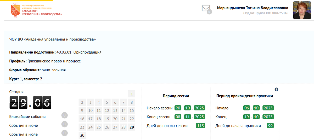Click the session end day 08 badge
The image size is (314, 140).
[x=178, y=117]
